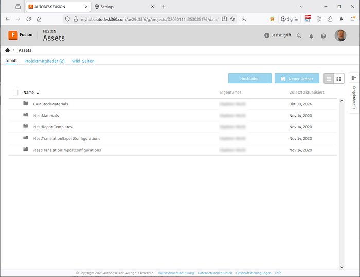Open the list all tabs chevron
The image size is (360, 277).
pos(301,7)
